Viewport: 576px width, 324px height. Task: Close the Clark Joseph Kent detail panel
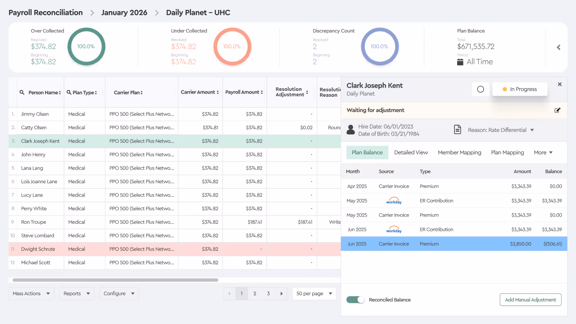coord(560,84)
